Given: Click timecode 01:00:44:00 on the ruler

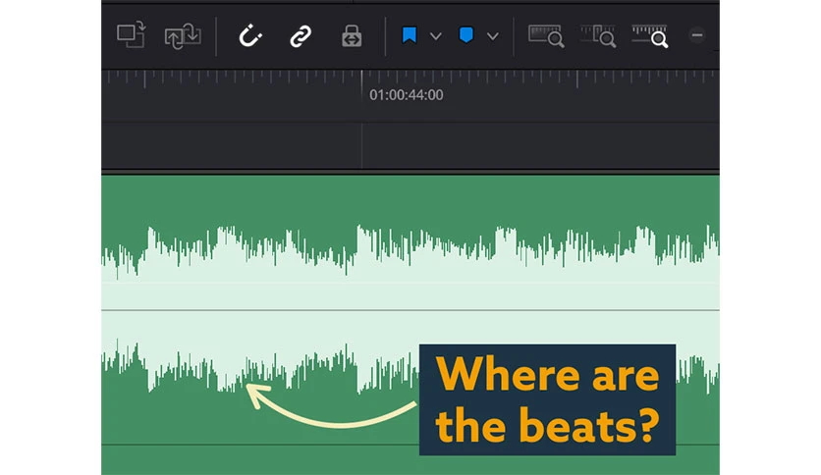Looking at the screenshot, I should tap(407, 94).
